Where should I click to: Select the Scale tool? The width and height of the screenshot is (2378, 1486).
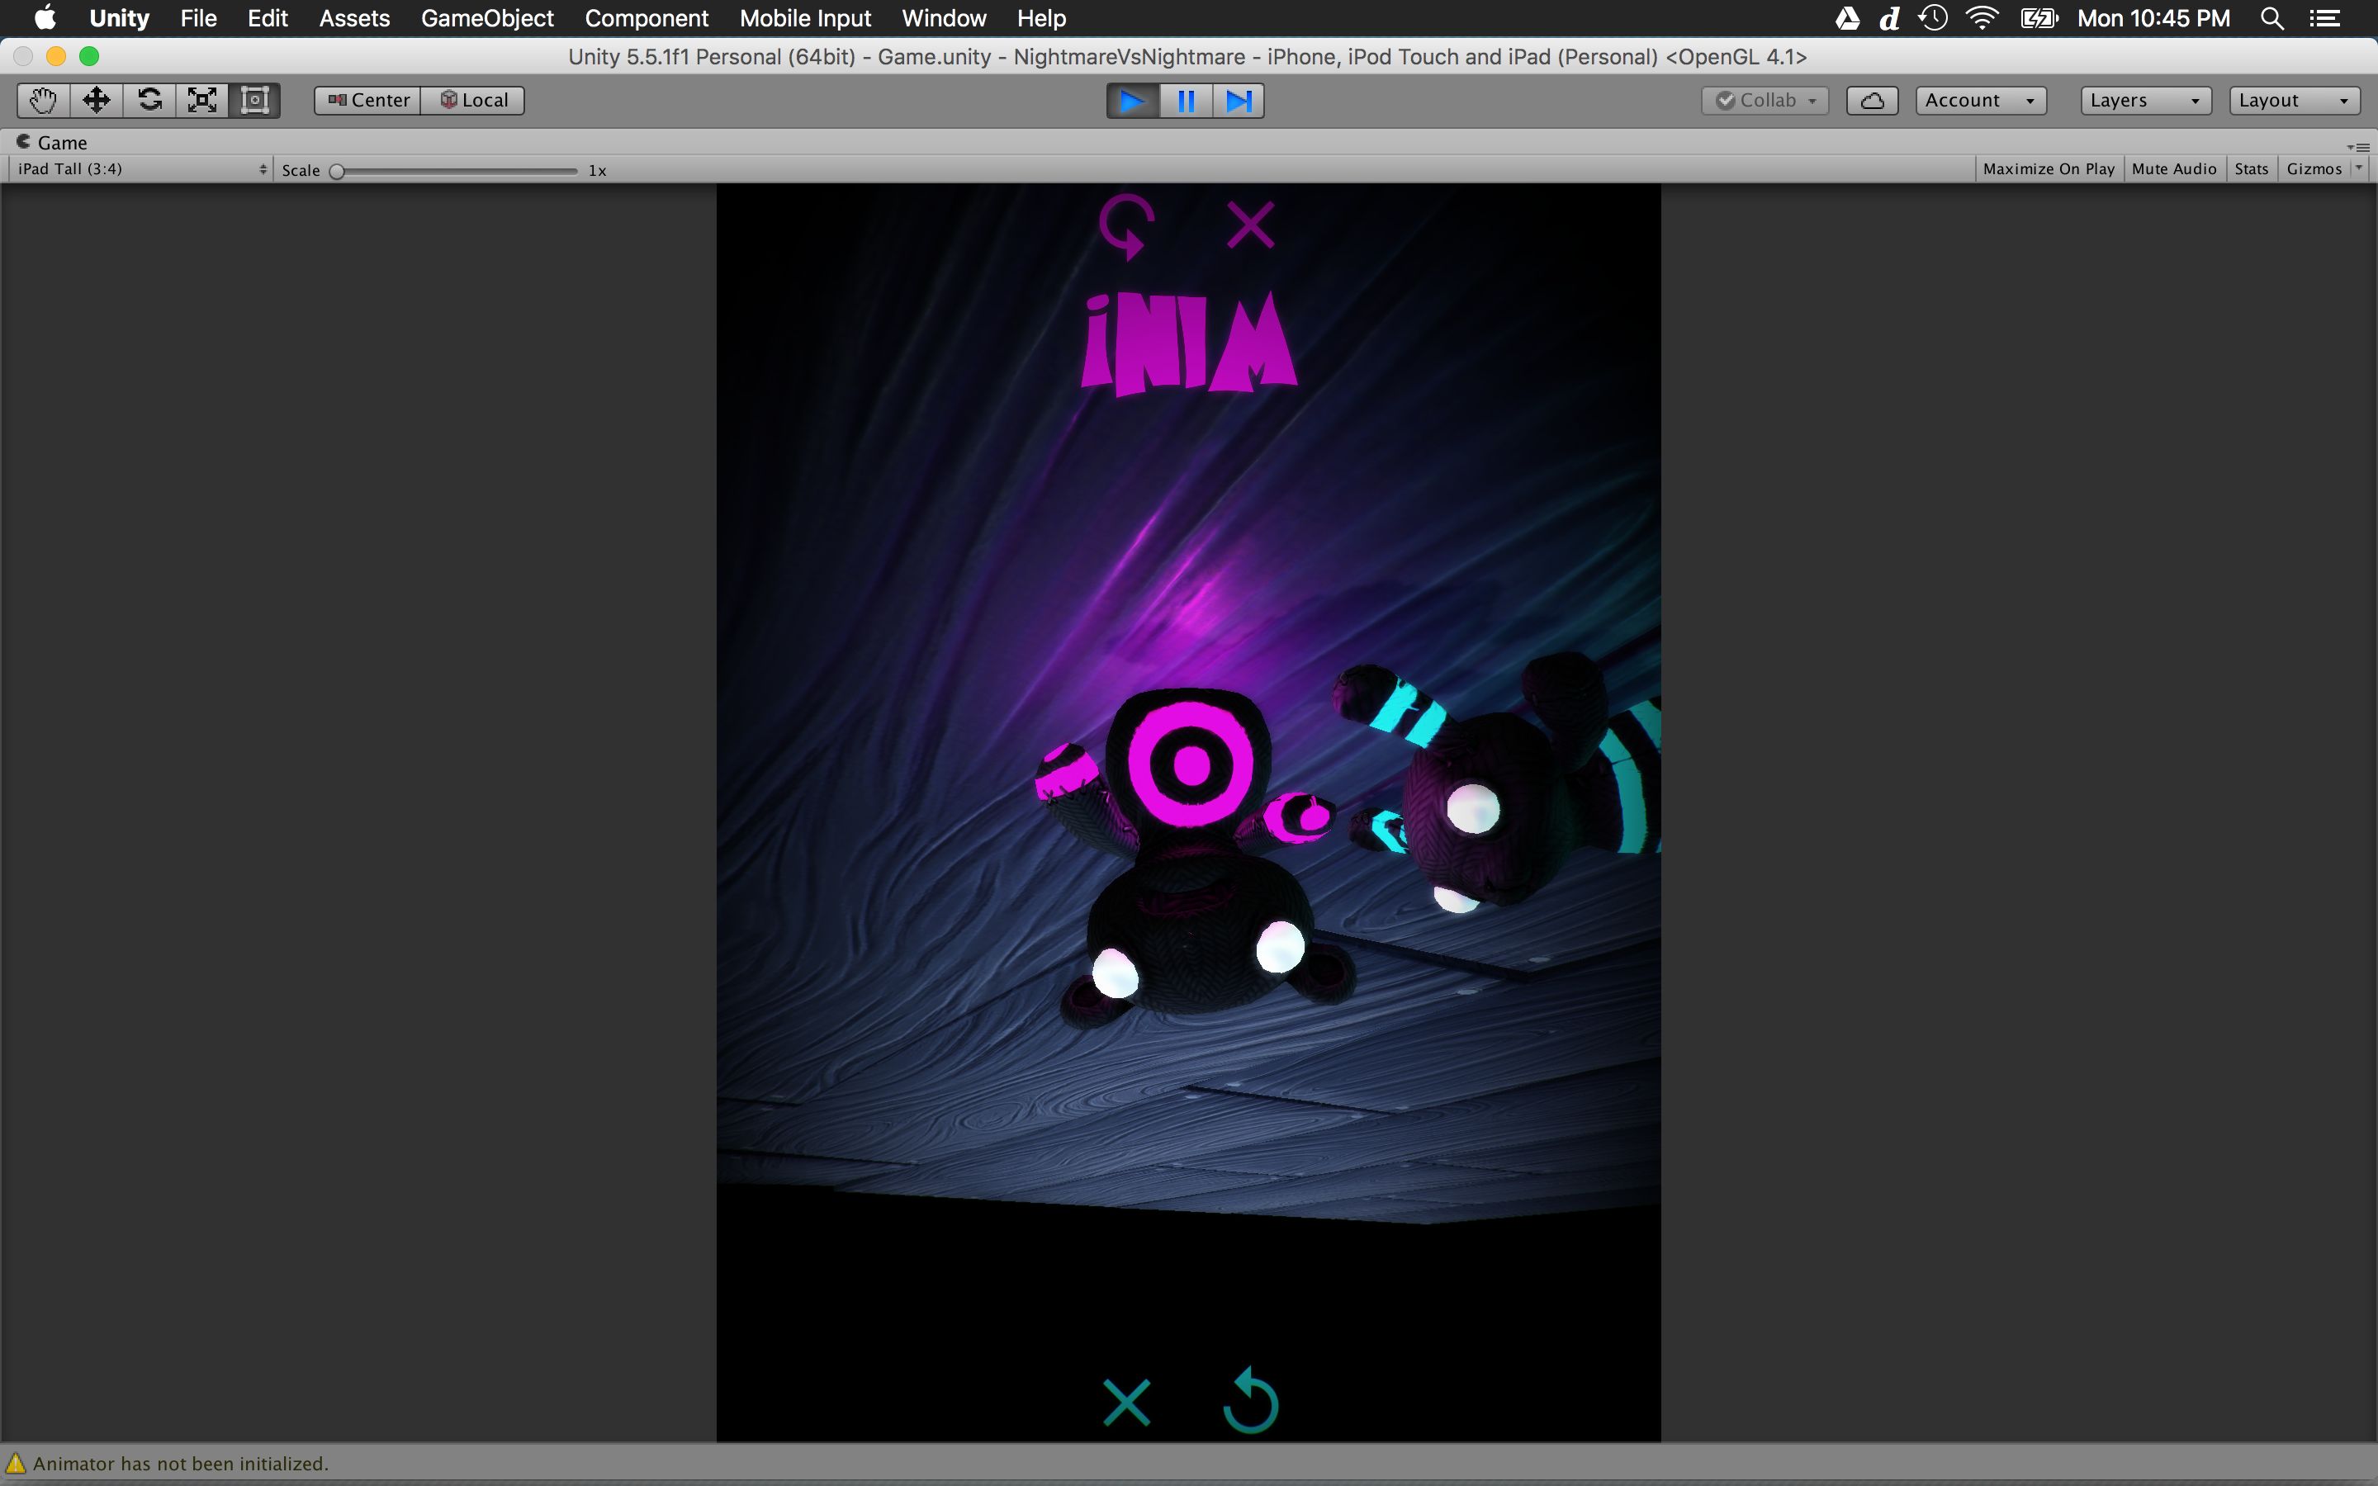point(202,100)
